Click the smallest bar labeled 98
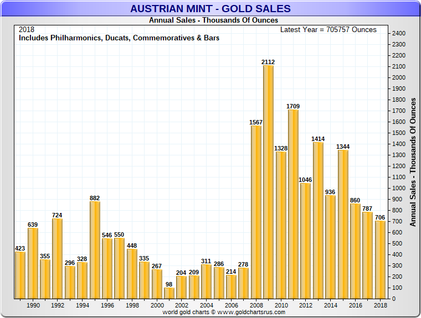The image size is (421, 318). (x=169, y=293)
